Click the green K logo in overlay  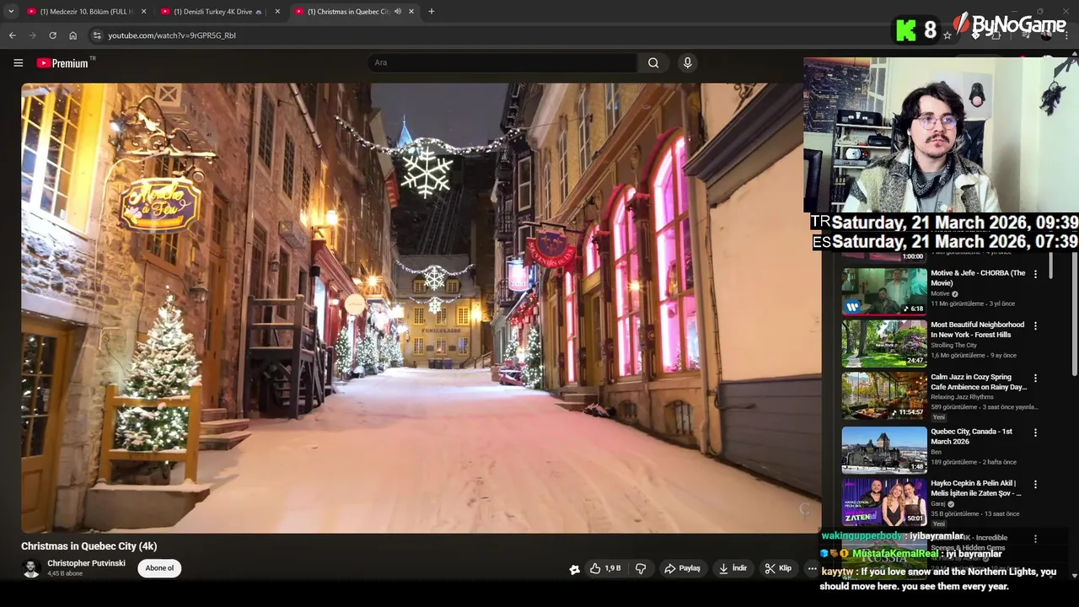tap(906, 31)
